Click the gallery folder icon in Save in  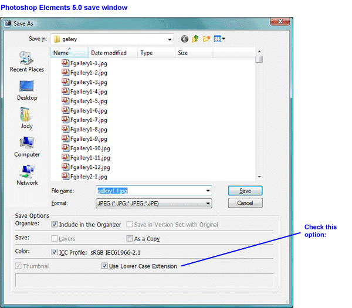[57, 39]
